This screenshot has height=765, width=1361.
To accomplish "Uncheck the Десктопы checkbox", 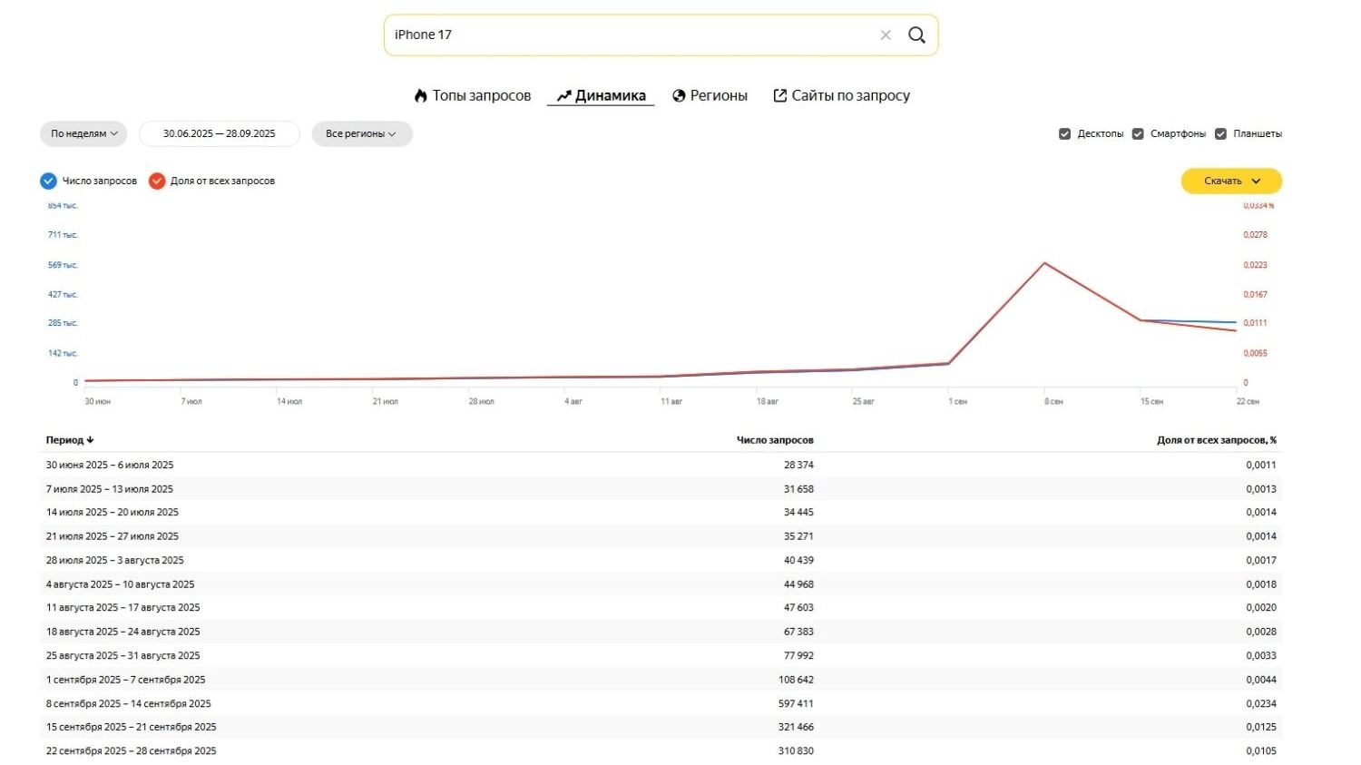I will coord(1064,134).
